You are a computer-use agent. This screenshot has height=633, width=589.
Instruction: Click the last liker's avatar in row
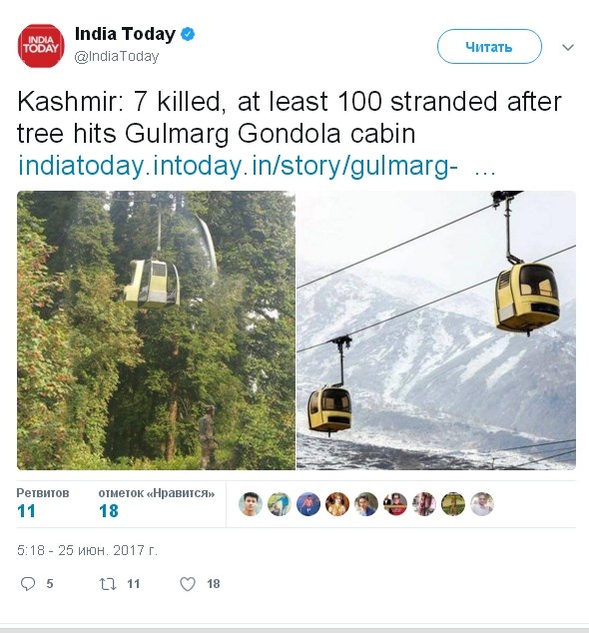(482, 504)
